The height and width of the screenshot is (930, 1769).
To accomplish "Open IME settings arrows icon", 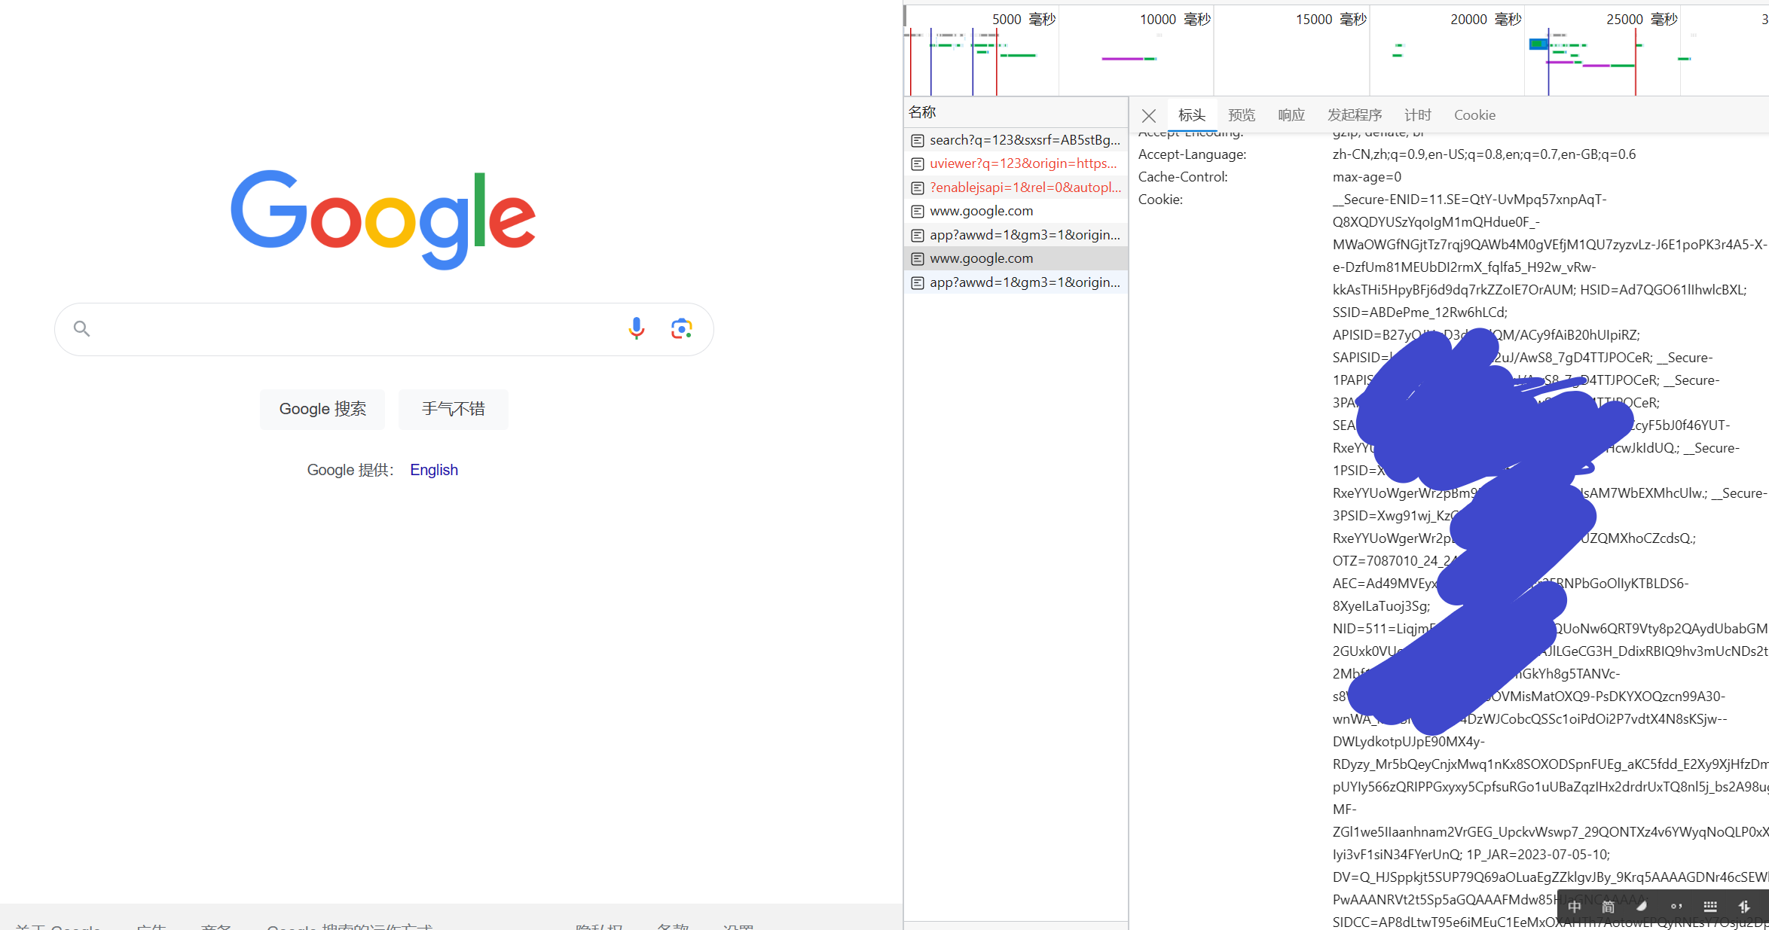I will coord(1744,907).
